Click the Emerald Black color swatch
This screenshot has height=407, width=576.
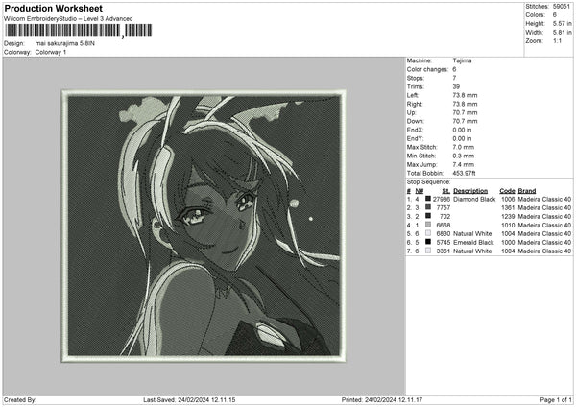point(428,242)
